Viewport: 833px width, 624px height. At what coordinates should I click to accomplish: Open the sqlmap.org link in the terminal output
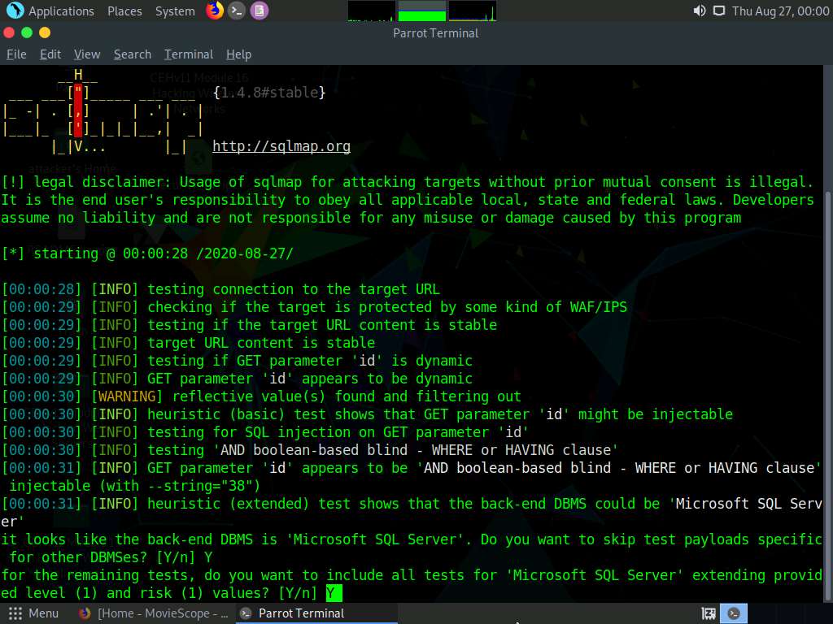pos(281,146)
